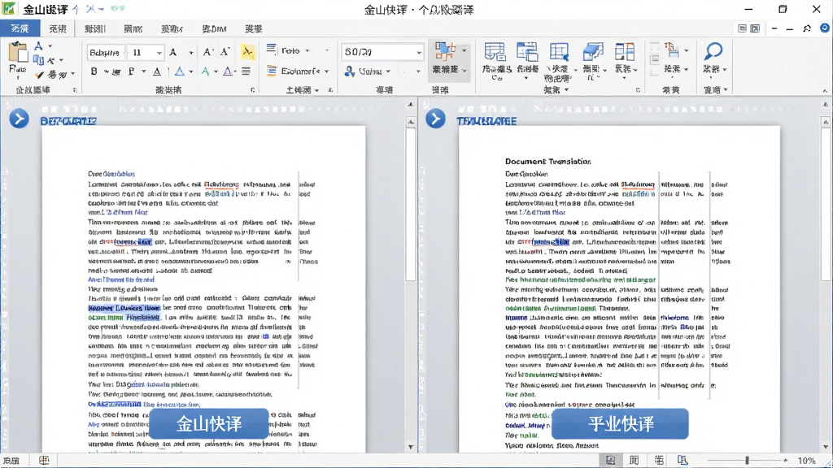Screen dimensions: 833x468
Task: Click the pin icon at top right
Action: point(807,28)
